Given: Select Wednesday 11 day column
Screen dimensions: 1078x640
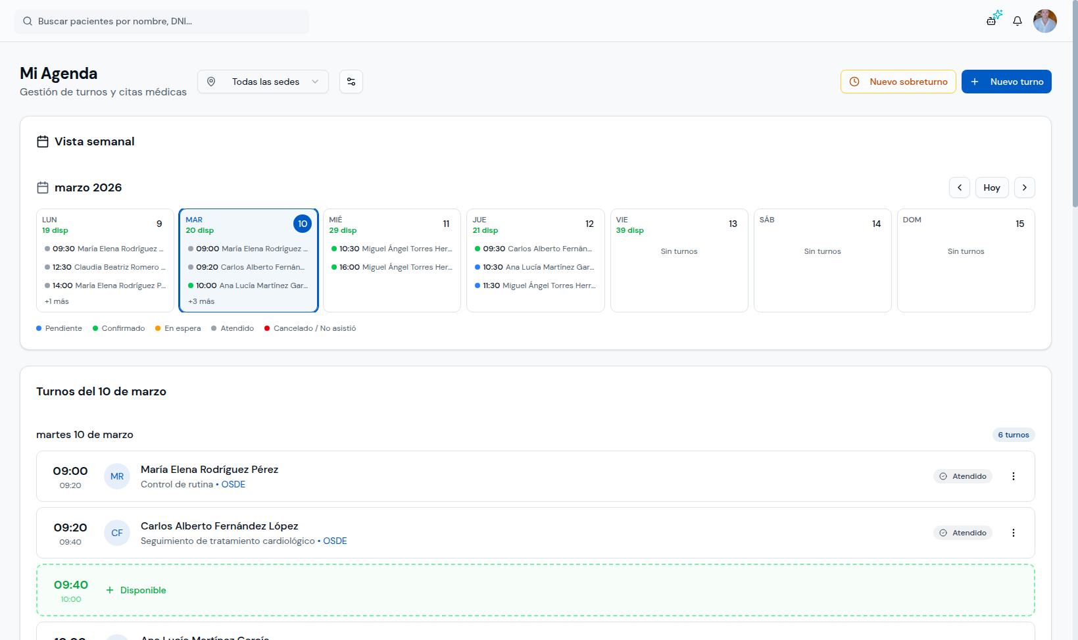Looking at the screenshot, I should (392, 260).
